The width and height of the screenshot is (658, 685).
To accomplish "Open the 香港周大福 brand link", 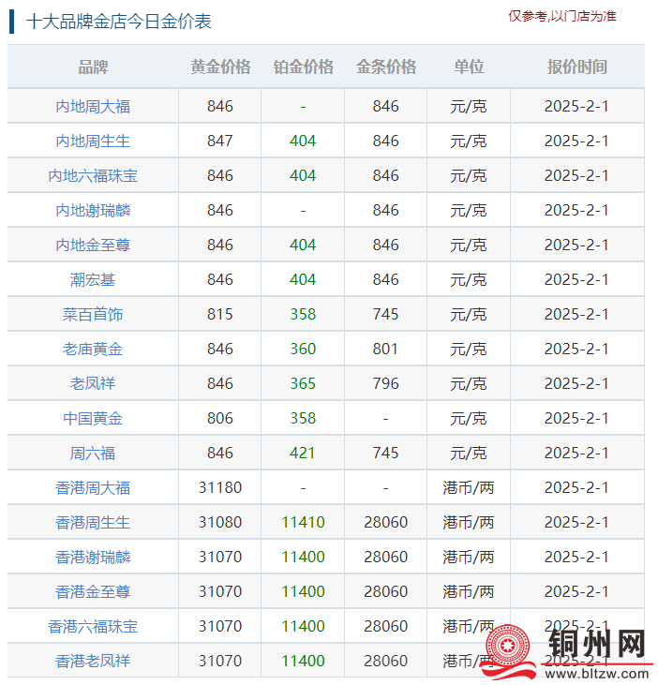I will coord(93,487).
